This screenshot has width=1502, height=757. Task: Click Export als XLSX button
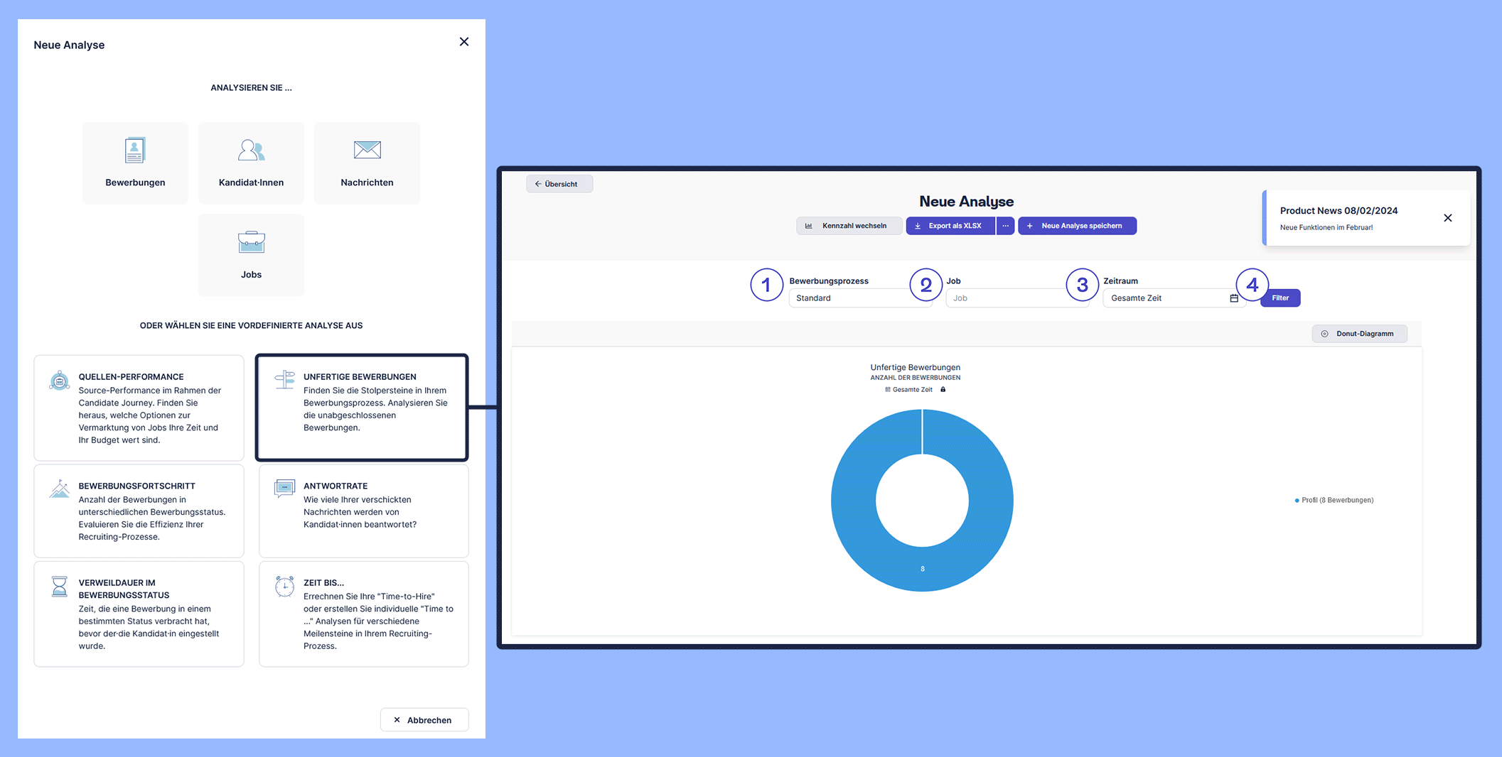coord(950,226)
